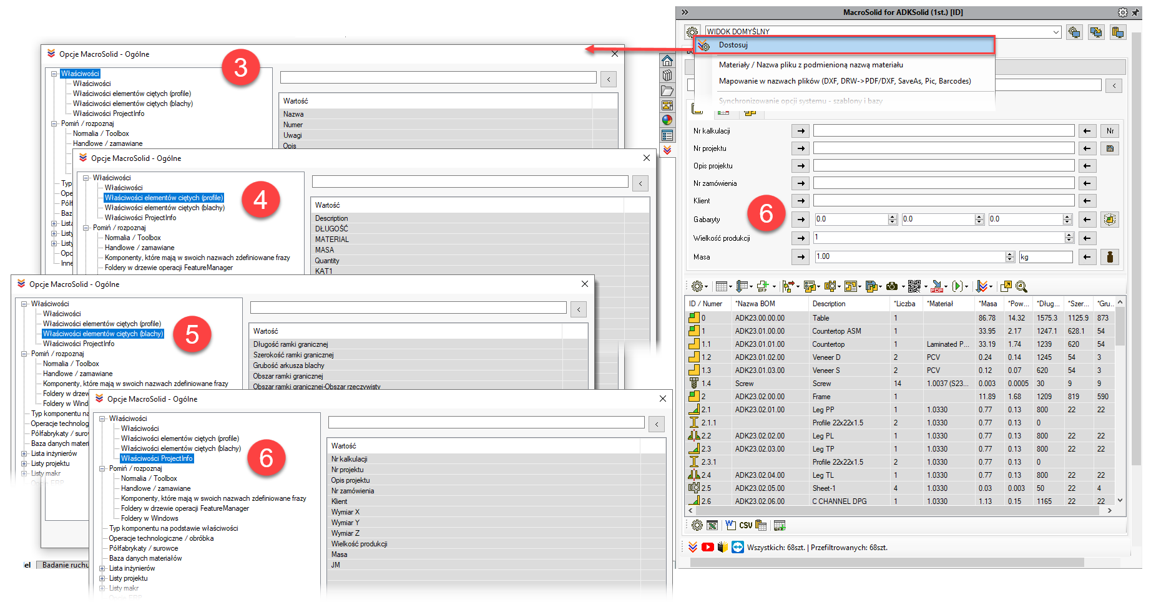Expand Lista inżynierów in dialog 5

click(24, 453)
